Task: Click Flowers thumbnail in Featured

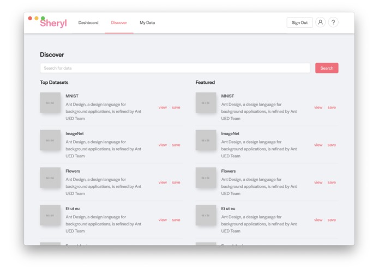Action: pos(206,178)
